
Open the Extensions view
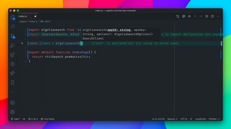click(13, 55)
